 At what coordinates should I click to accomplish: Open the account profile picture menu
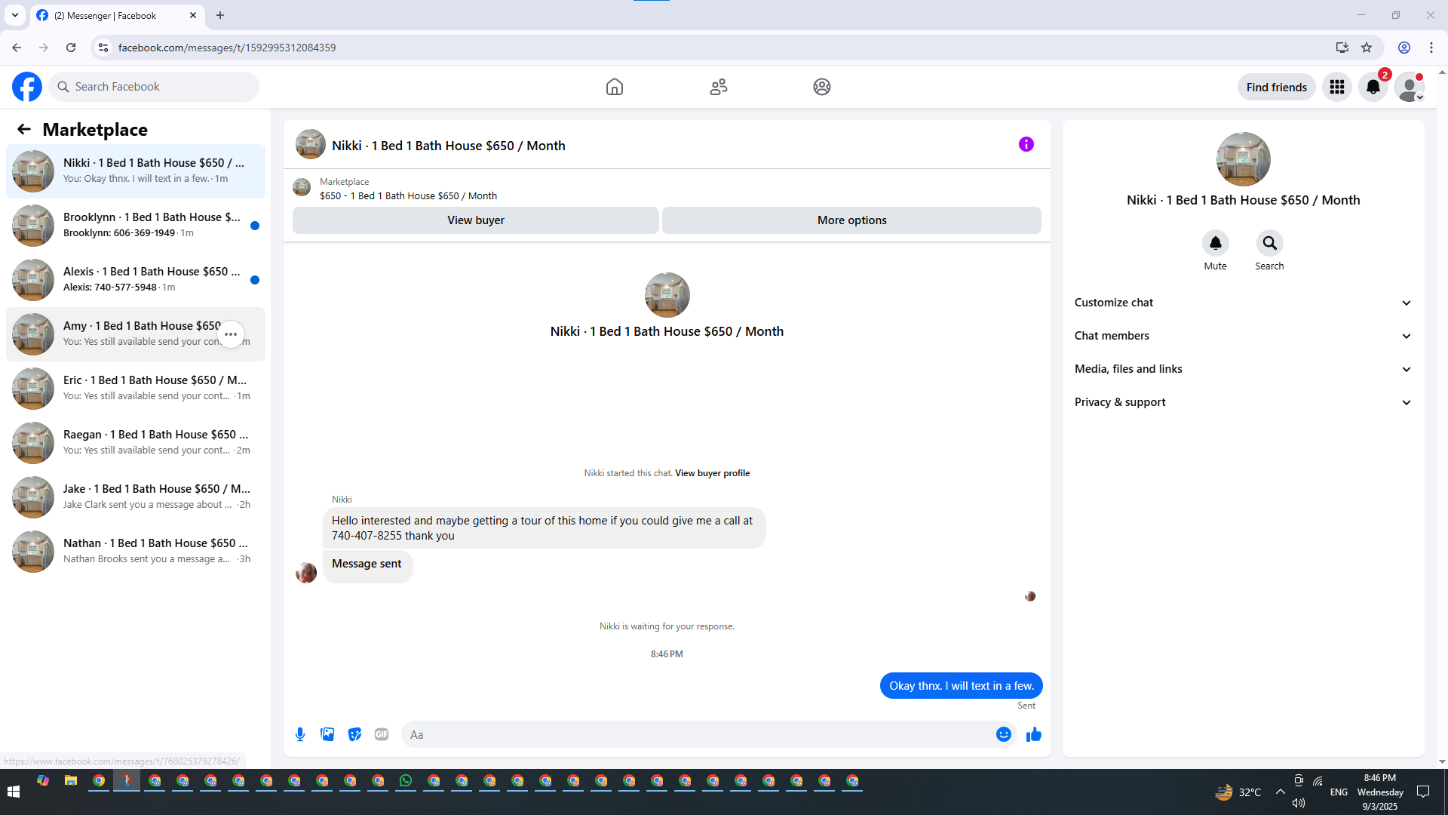pyautogui.click(x=1410, y=87)
